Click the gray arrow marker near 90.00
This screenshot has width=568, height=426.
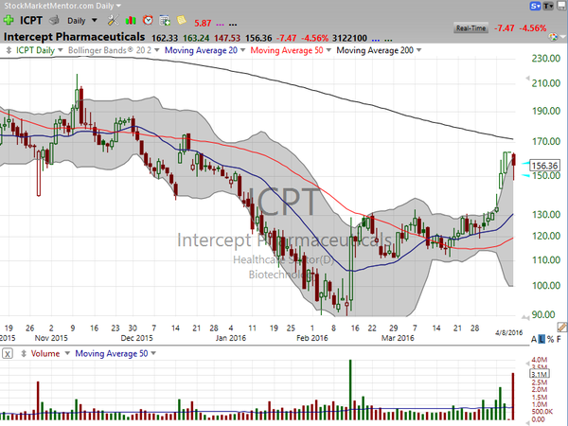[x=524, y=317]
